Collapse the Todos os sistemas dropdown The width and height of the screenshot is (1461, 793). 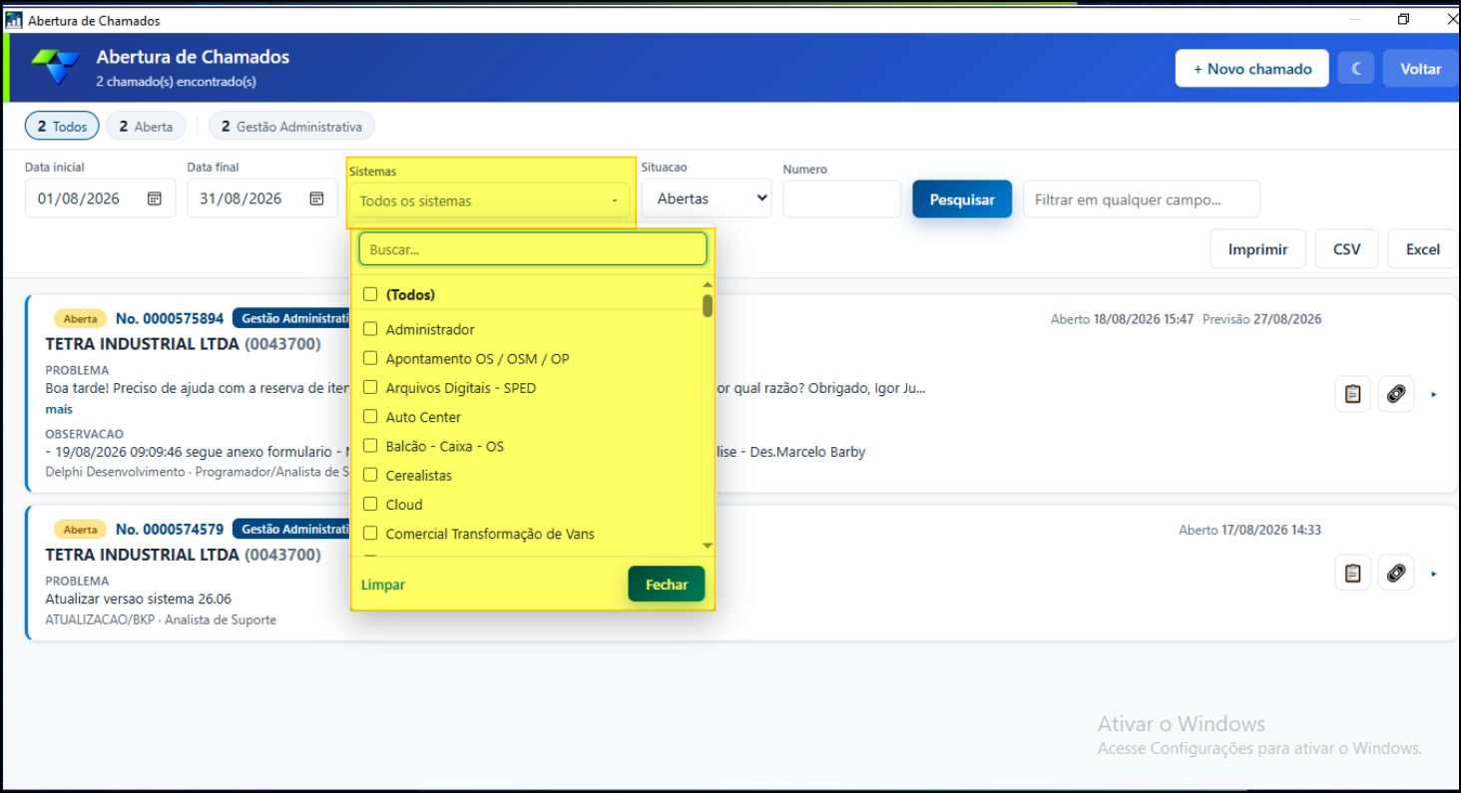[490, 200]
